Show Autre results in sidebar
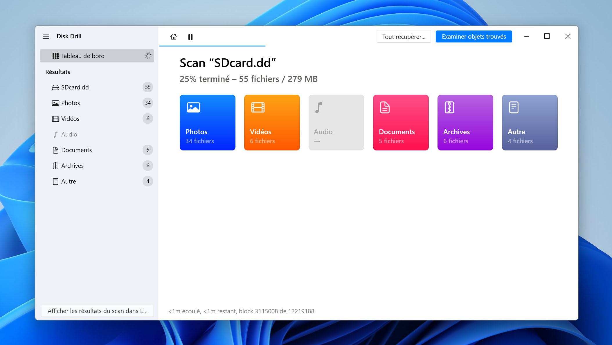Image resolution: width=612 pixels, height=345 pixels. [x=97, y=182]
